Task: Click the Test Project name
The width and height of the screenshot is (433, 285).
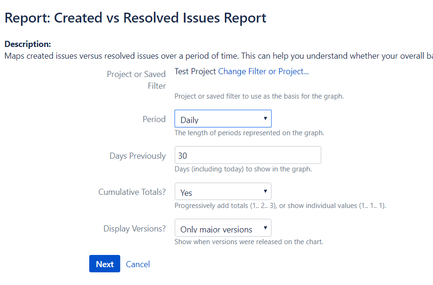Action: 194,71
